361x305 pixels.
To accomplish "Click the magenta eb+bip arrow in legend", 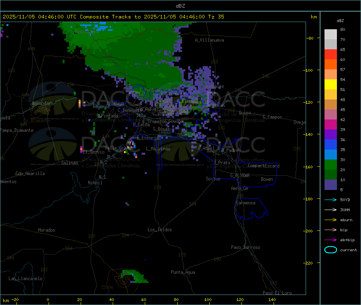I will [x=331, y=240].
